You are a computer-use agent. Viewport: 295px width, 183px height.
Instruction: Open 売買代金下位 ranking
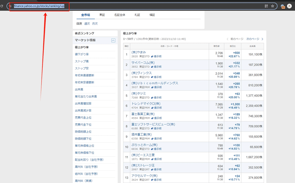83,124
